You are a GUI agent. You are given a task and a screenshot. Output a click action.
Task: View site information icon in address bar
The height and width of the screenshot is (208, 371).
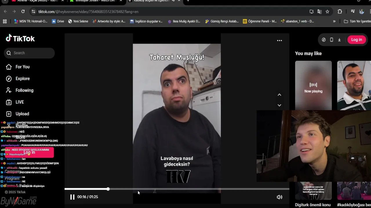[33, 12]
